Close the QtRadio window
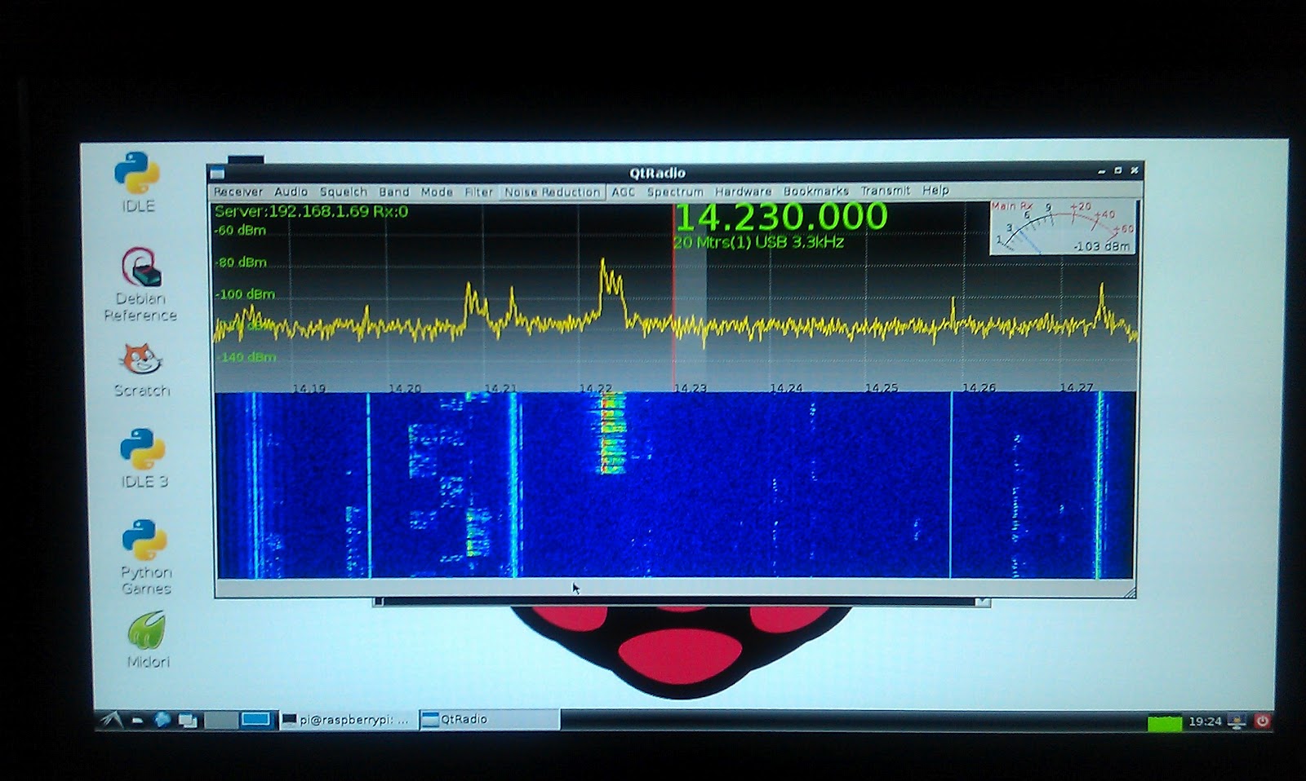Viewport: 1306px width, 781px height. [1133, 170]
